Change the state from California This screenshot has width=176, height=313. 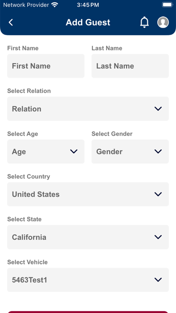88,237
